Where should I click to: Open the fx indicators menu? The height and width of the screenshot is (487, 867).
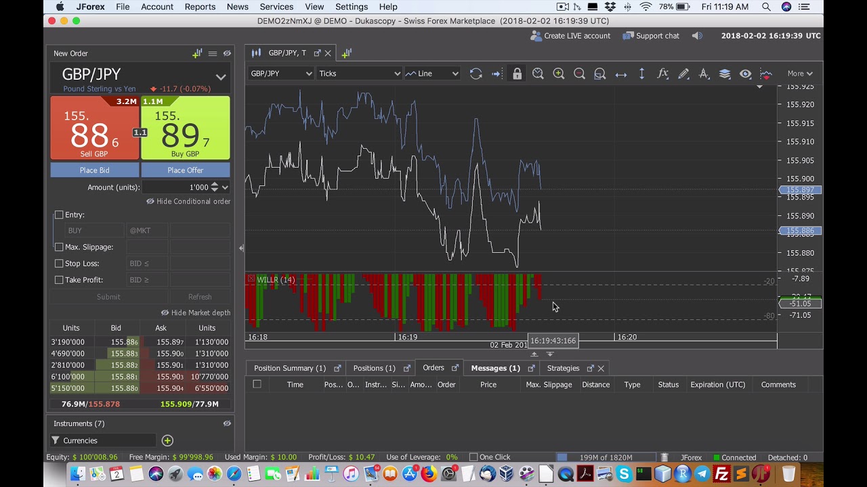tap(662, 74)
